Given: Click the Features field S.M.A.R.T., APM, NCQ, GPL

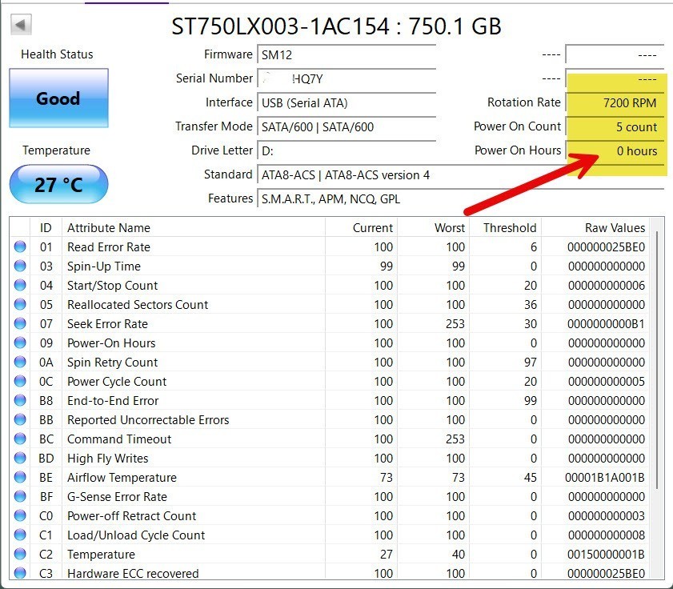Looking at the screenshot, I should tap(461, 198).
